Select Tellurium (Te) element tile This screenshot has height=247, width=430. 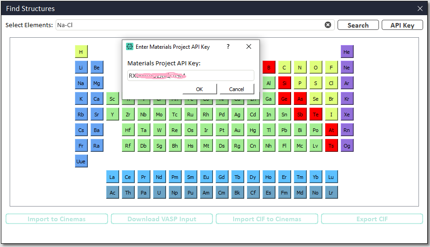click(x=315, y=115)
